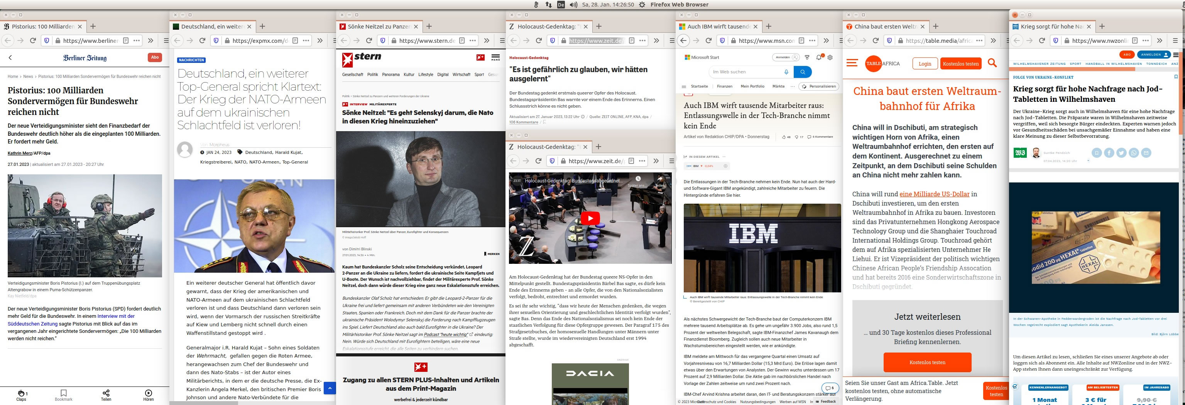Open new tab in the China baut window
This screenshot has width=1185, height=405.
click(935, 27)
